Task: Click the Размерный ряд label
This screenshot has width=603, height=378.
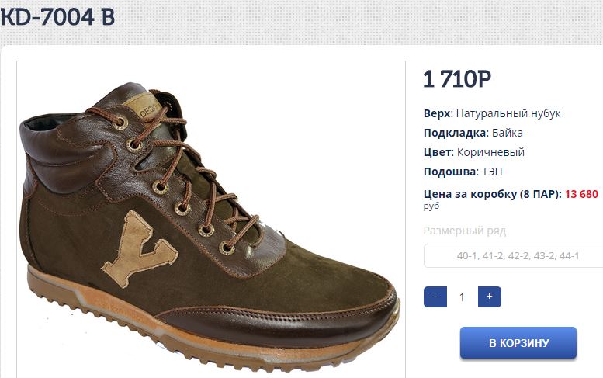Action: tap(465, 231)
